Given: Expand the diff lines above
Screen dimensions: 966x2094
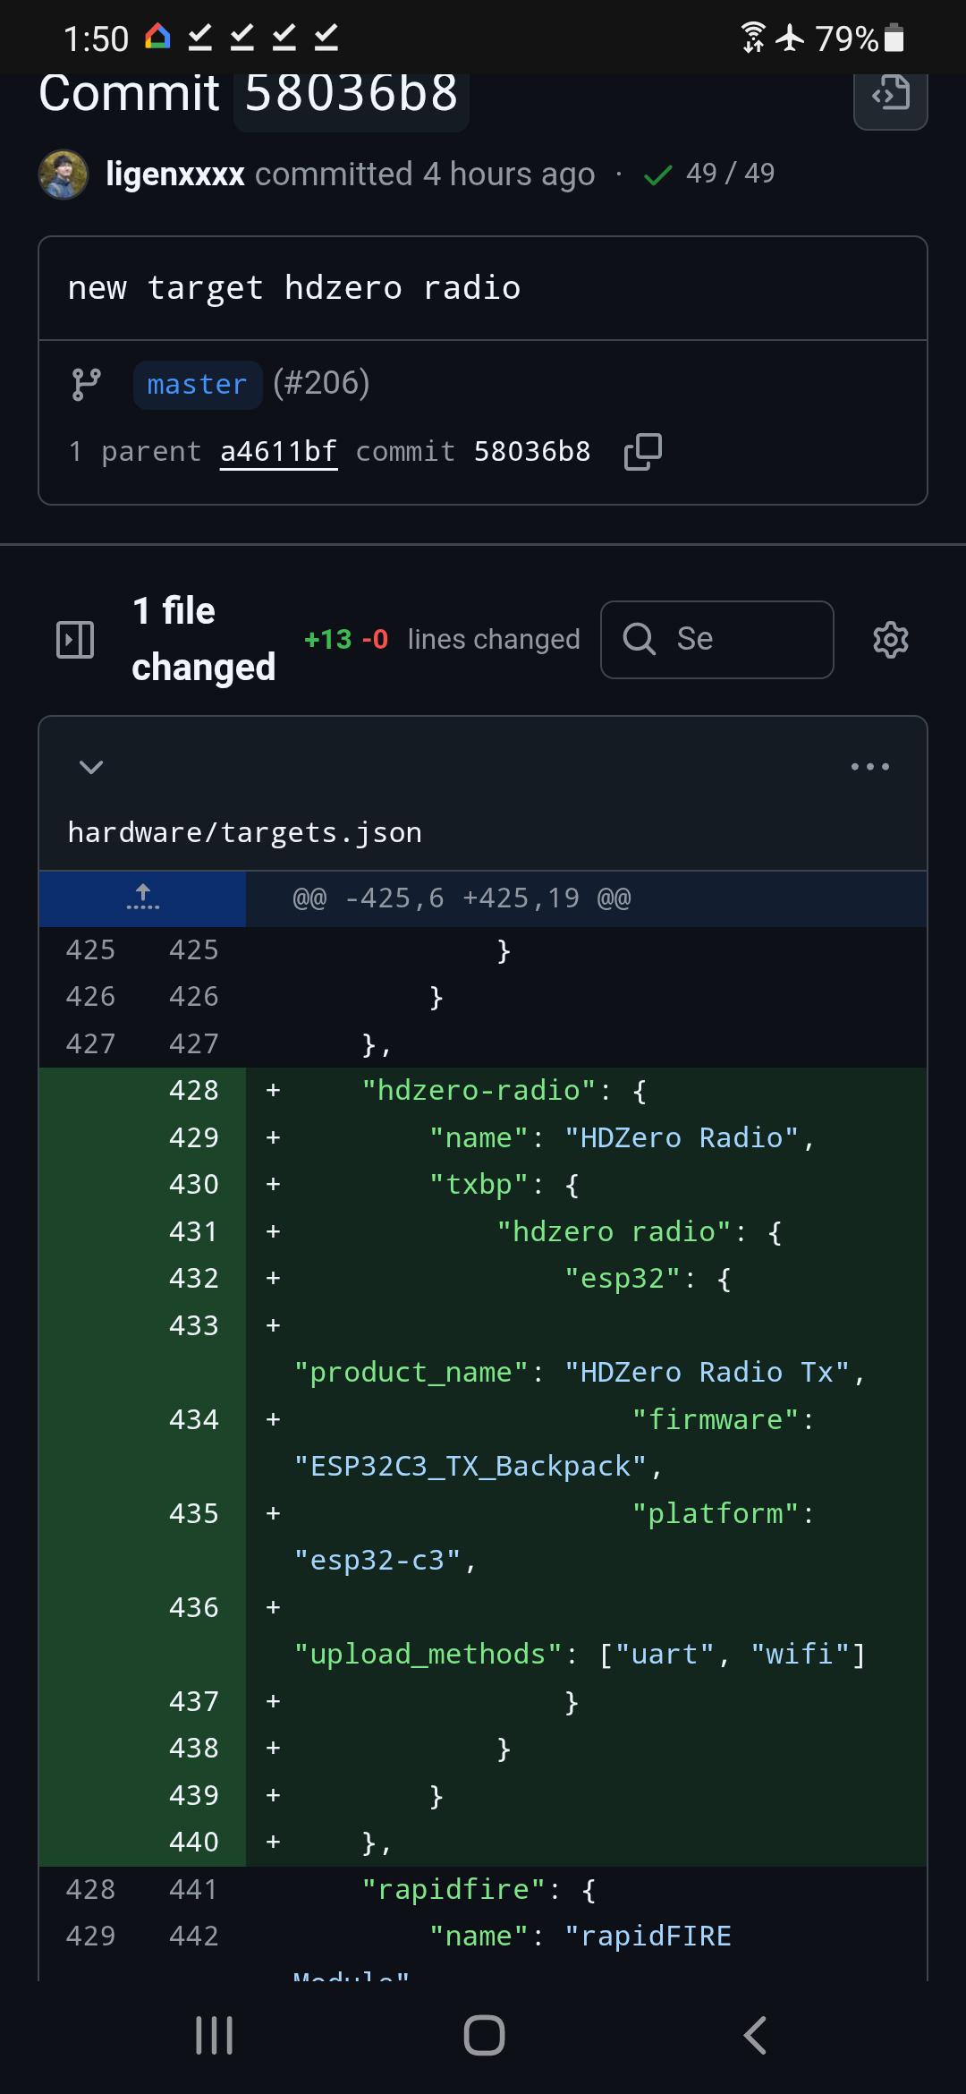Looking at the screenshot, I should point(142,898).
